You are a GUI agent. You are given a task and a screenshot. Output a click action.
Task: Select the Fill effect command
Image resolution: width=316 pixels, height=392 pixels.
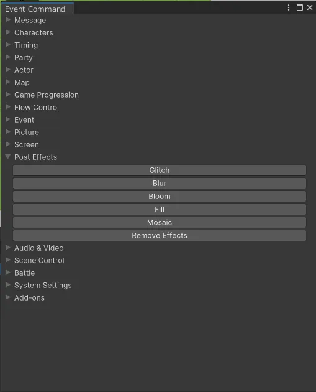pos(160,210)
